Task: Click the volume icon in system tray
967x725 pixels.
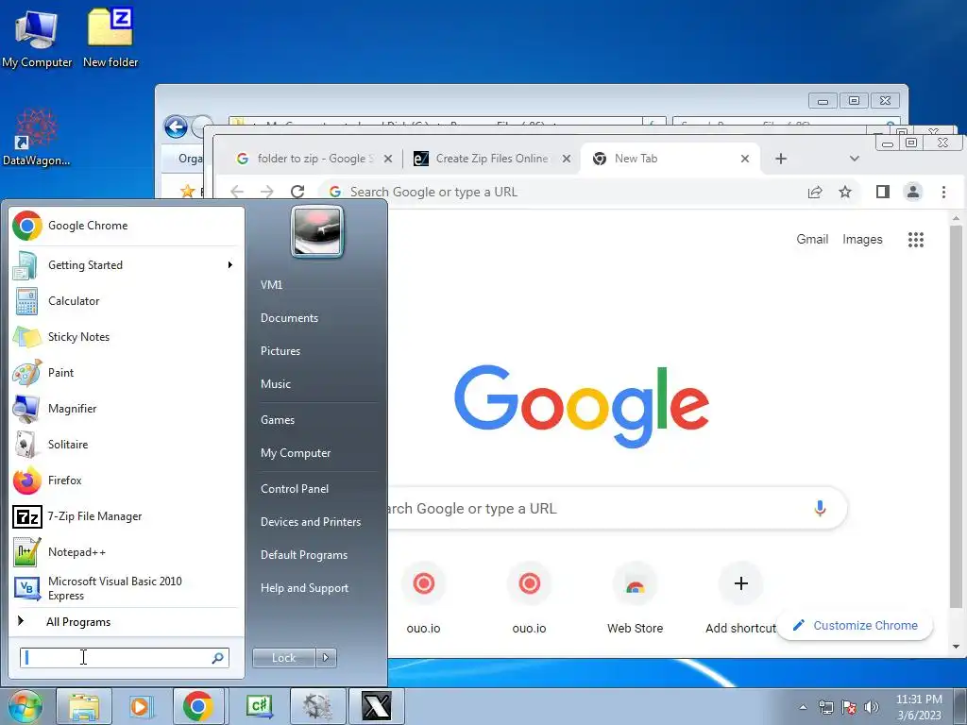Action: (872, 707)
